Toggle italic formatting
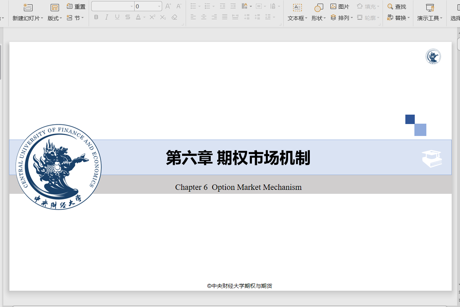Screen dimensions: 460x307 (106, 17)
